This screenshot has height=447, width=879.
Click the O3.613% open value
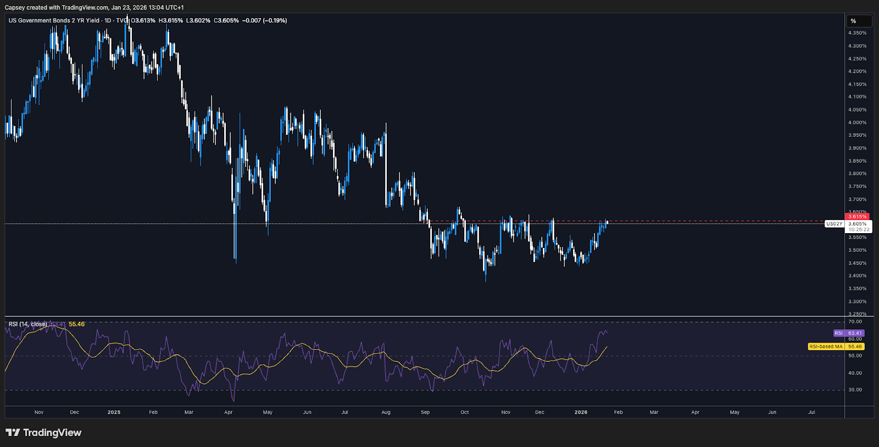pyautogui.click(x=143, y=20)
